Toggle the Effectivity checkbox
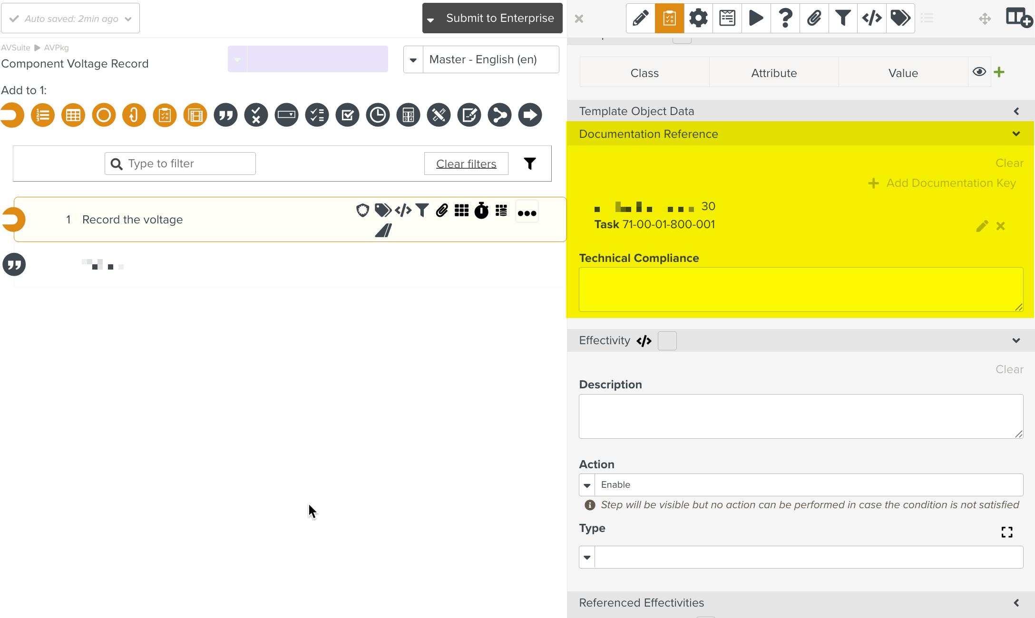Viewport: 1035px width, 618px height. (x=667, y=341)
